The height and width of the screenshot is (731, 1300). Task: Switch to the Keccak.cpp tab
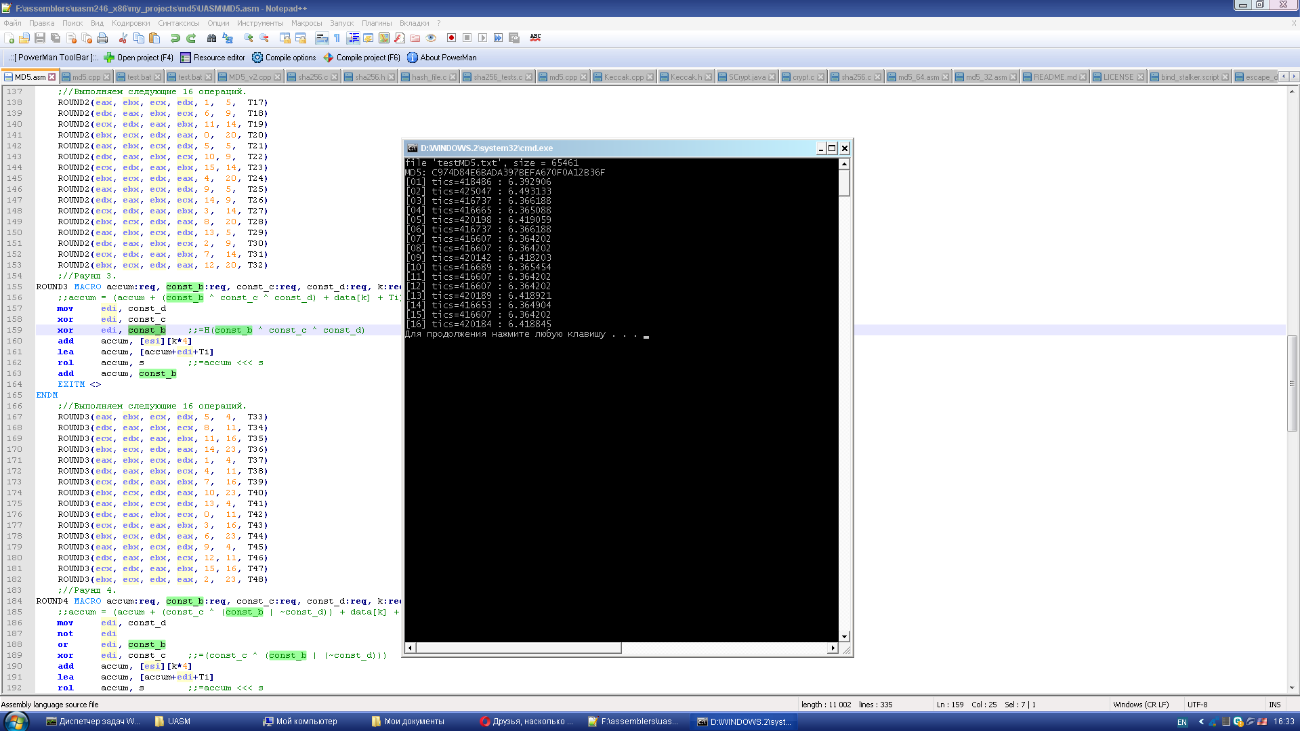pos(623,77)
